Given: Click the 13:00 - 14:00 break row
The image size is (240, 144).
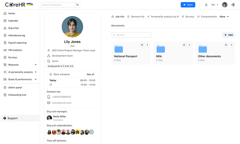Looking at the screenshot, I should coord(72,84).
